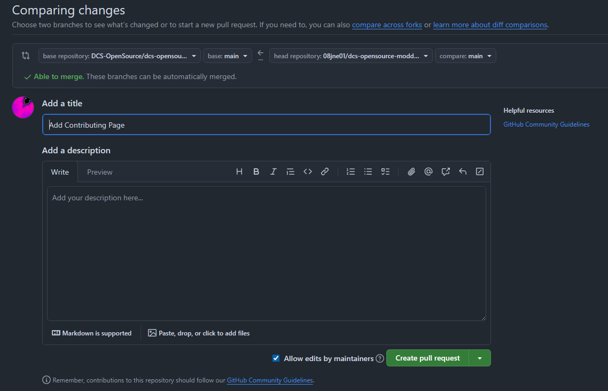Click into the description text area
The image size is (608, 391).
click(267, 254)
